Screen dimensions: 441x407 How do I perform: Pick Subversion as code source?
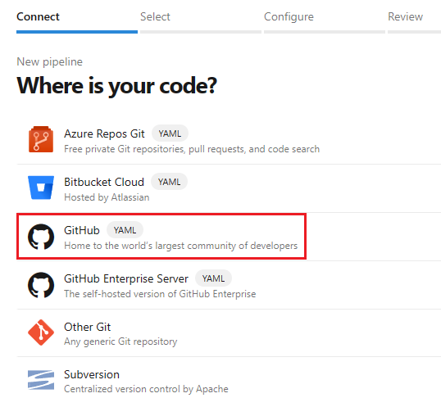[229, 381]
